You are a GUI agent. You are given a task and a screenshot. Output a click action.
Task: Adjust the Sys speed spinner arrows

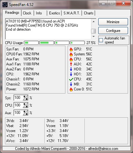pos(26,98)
